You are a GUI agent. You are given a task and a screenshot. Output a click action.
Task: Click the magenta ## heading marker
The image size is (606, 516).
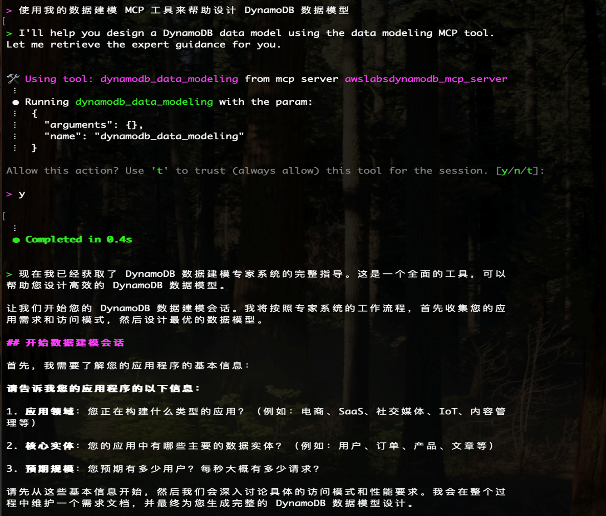point(13,343)
